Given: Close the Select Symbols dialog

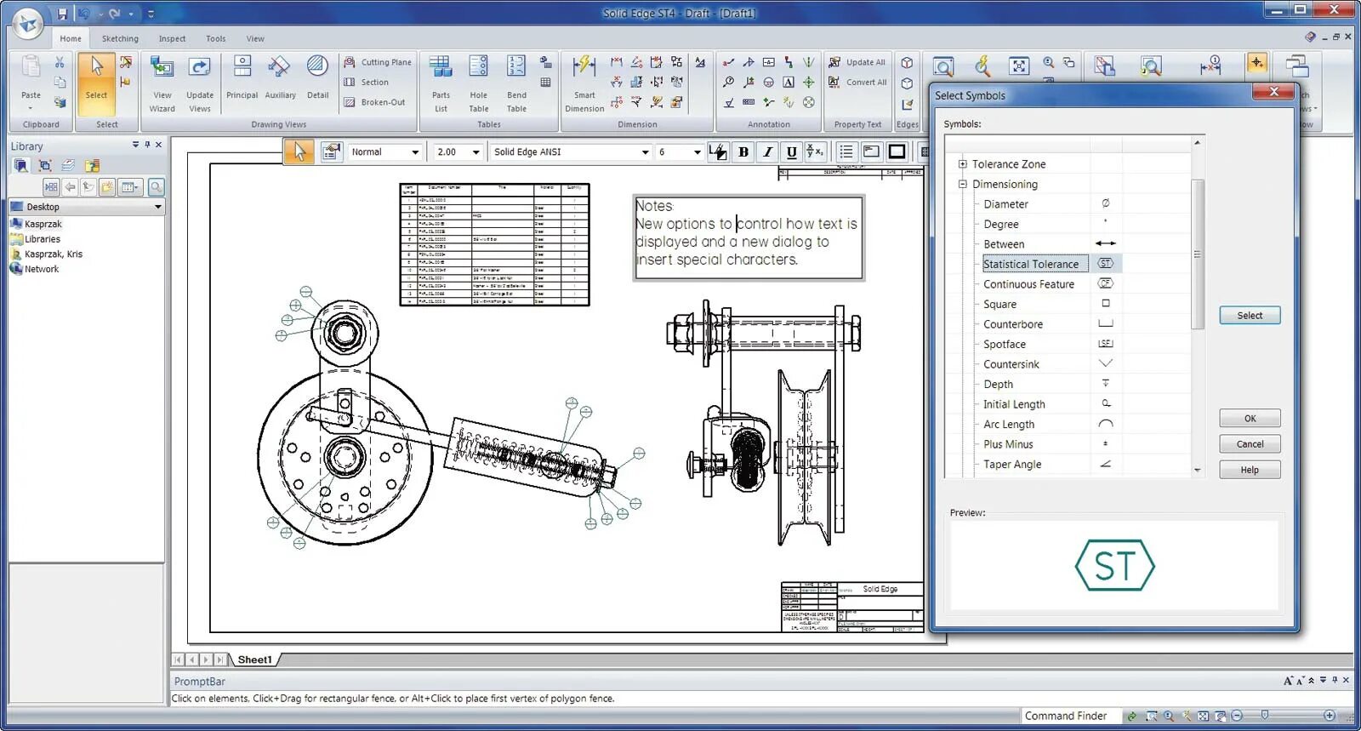Looking at the screenshot, I should click(x=1273, y=92).
